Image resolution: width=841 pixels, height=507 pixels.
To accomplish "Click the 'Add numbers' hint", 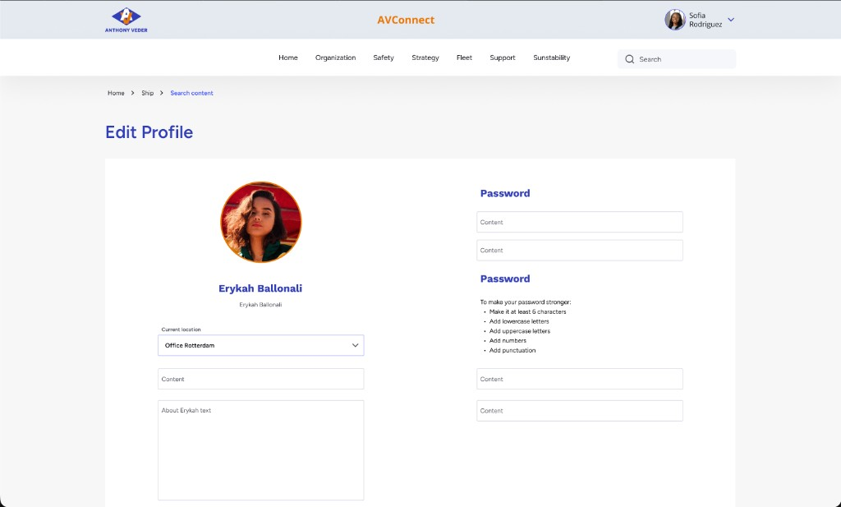I will [508, 341].
